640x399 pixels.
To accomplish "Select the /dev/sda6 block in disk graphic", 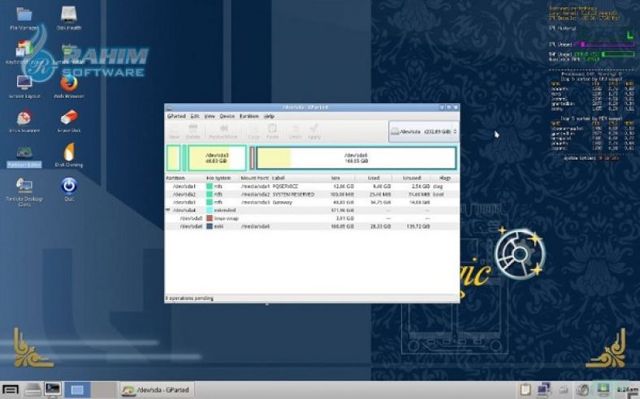I will click(356, 158).
